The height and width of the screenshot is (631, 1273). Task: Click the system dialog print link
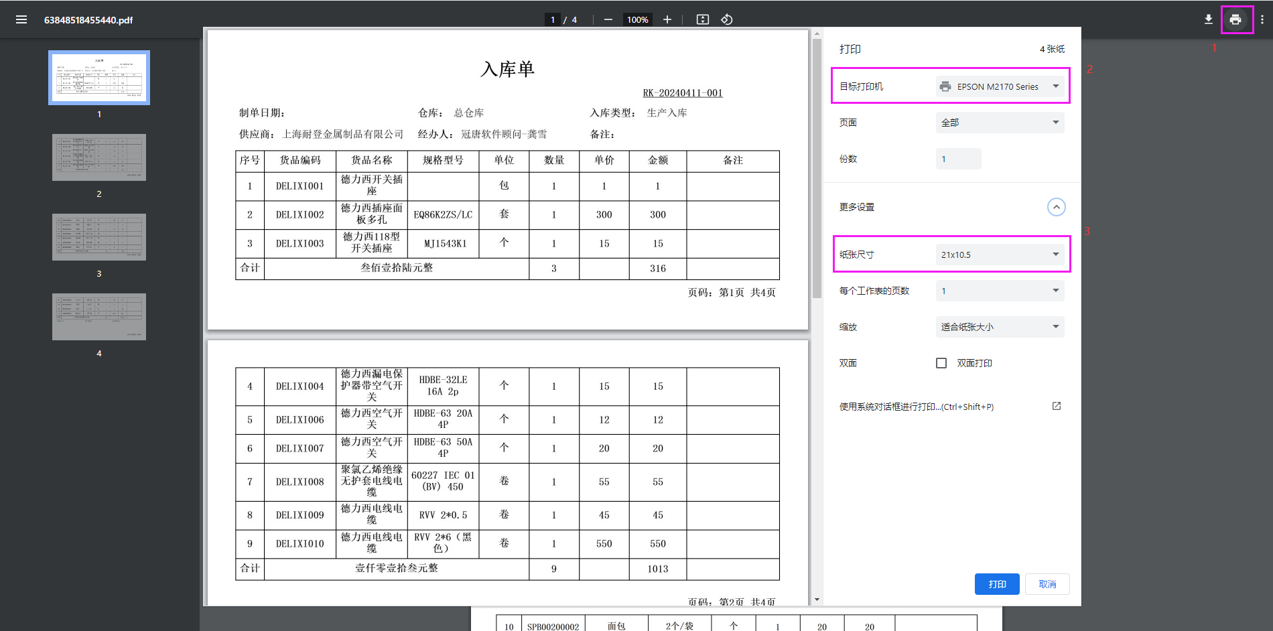tap(916, 407)
